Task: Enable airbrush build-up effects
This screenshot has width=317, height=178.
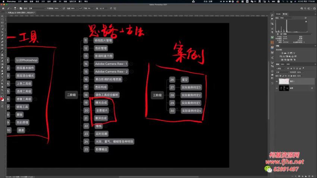Action: (81, 9)
